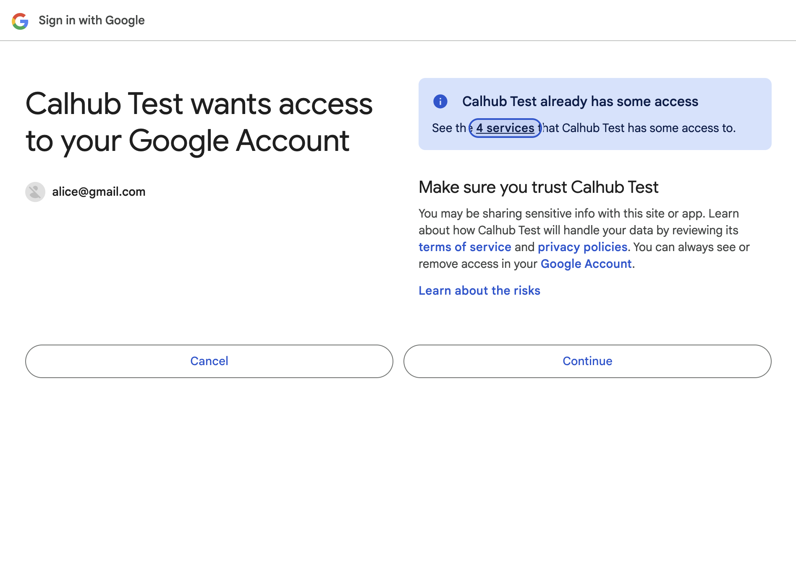Open the privacy policies link
This screenshot has width=796, height=586.
click(x=582, y=247)
